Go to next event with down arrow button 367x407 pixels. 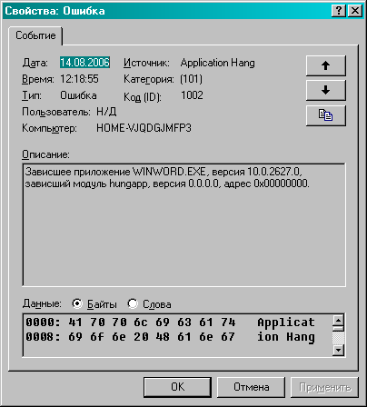coord(326,90)
